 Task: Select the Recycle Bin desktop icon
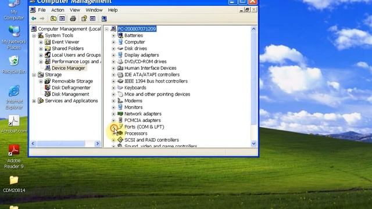point(14,61)
